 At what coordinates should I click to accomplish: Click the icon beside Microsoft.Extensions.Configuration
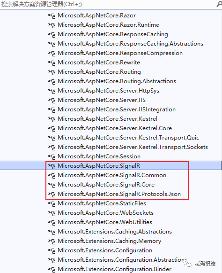pyautogui.click(x=52, y=251)
